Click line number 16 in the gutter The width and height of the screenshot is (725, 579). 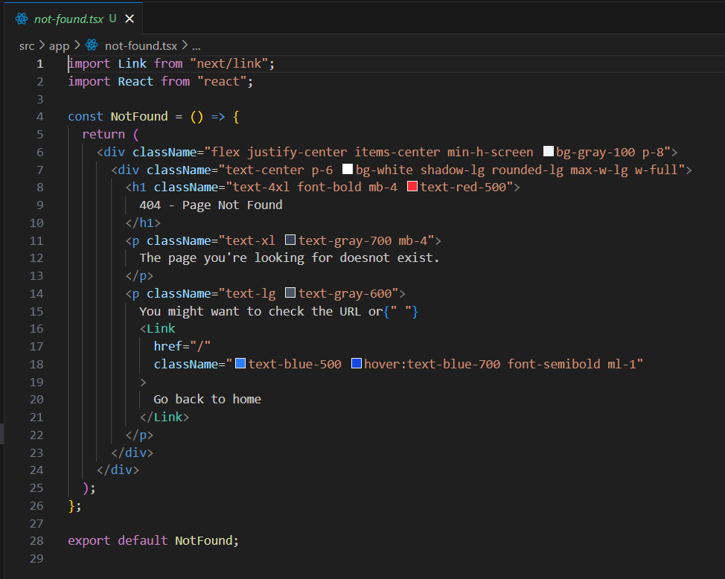(x=36, y=329)
